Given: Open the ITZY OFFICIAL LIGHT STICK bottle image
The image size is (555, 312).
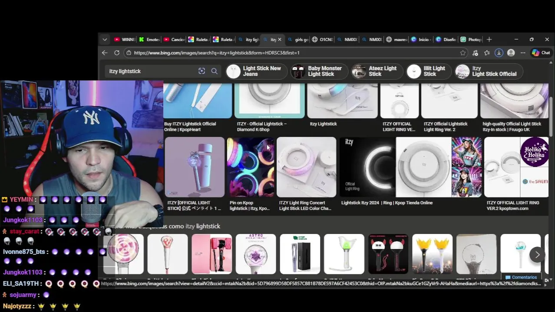Looking at the screenshot, I should [195, 167].
